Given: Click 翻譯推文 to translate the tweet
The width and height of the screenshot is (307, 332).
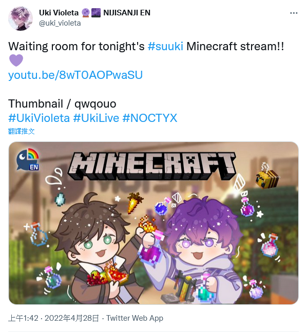Looking at the screenshot, I should pos(21,131).
